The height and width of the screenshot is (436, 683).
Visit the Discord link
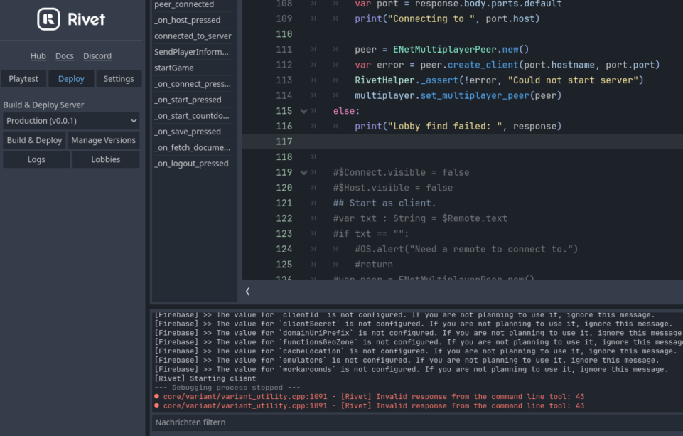click(x=97, y=56)
